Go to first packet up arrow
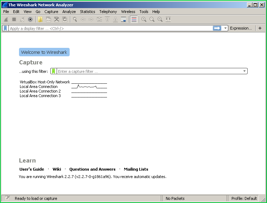Viewport: 267px width, 203px height. (x=107, y=19)
